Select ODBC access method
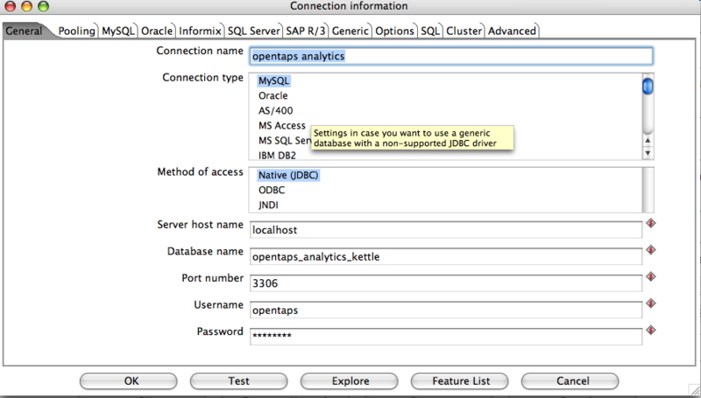Screen dimensions: 701x398 point(272,190)
